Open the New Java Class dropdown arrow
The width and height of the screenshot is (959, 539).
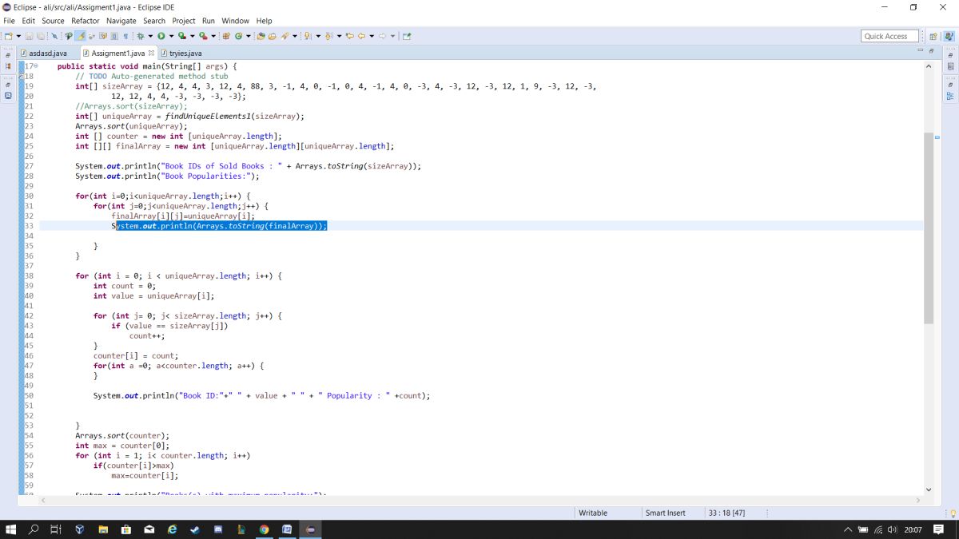[248, 36]
